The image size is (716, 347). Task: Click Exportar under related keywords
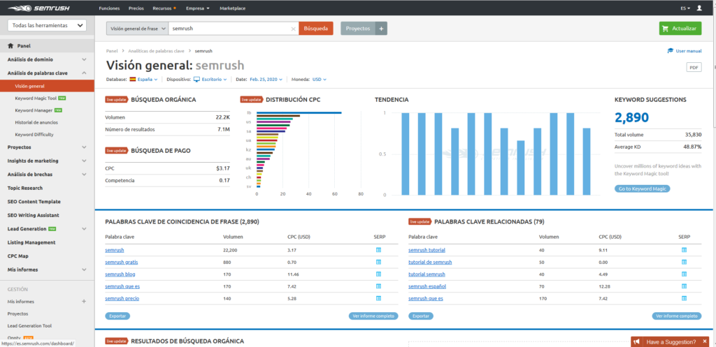pyautogui.click(x=420, y=316)
